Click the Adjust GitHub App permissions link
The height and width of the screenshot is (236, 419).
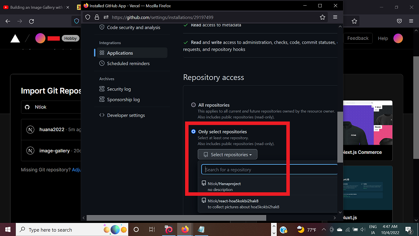pos(76,170)
